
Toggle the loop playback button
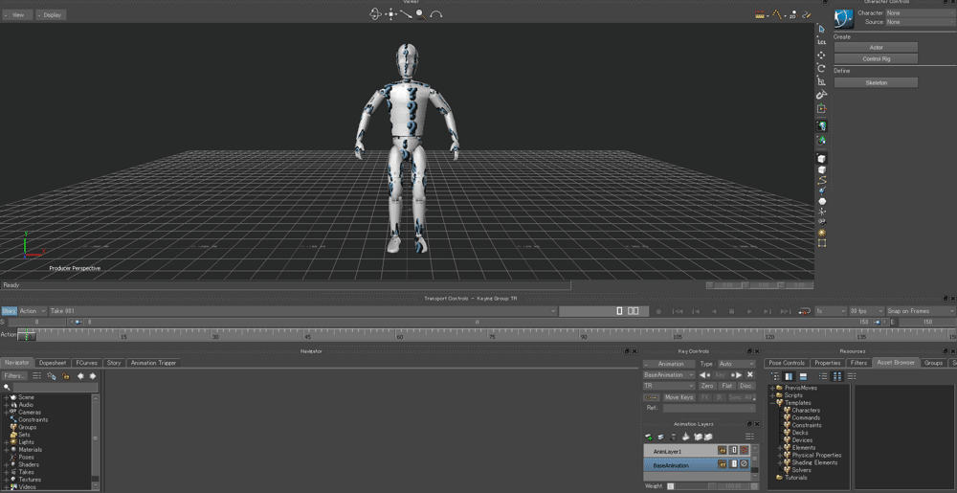click(x=804, y=311)
